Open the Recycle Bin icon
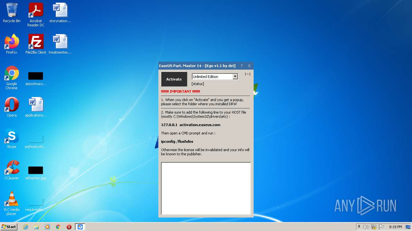 pyautogui.click(x=12, y=13)
